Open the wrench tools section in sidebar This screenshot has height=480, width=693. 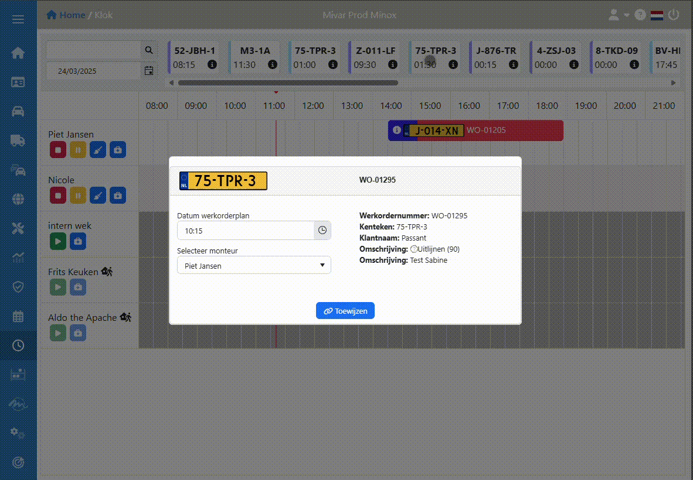(x=18, y=228)
